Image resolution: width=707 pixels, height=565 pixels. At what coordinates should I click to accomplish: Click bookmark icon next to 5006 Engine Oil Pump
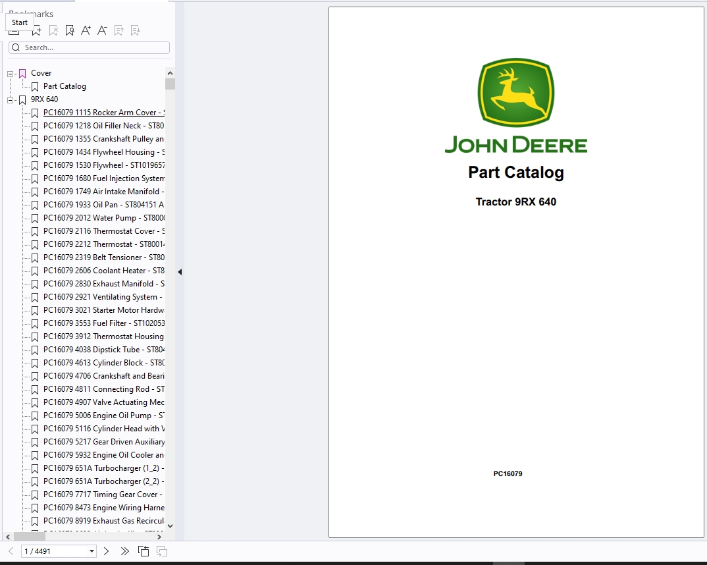click(x=35, y=416)
